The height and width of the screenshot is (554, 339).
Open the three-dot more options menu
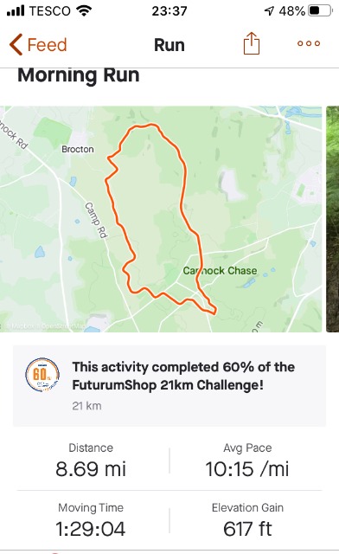pos(309,43)
